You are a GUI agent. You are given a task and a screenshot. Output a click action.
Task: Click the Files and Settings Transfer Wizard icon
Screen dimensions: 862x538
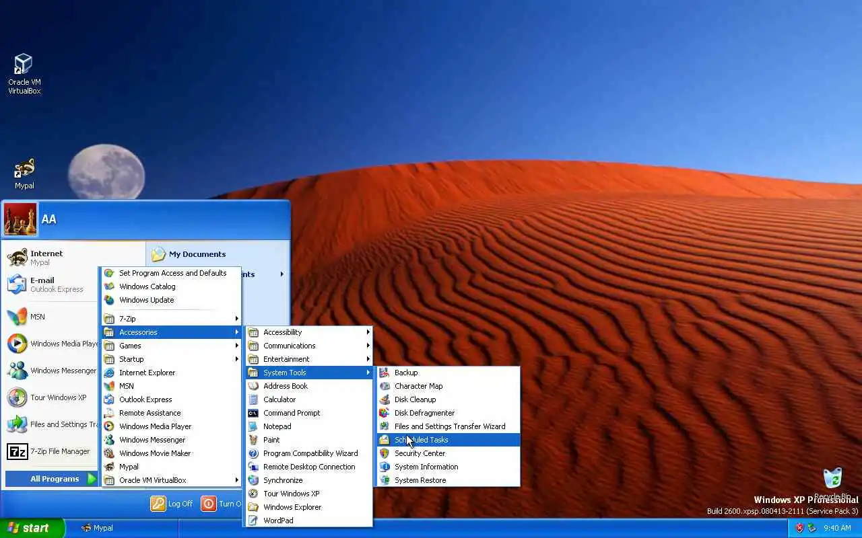tap(385, 426)
